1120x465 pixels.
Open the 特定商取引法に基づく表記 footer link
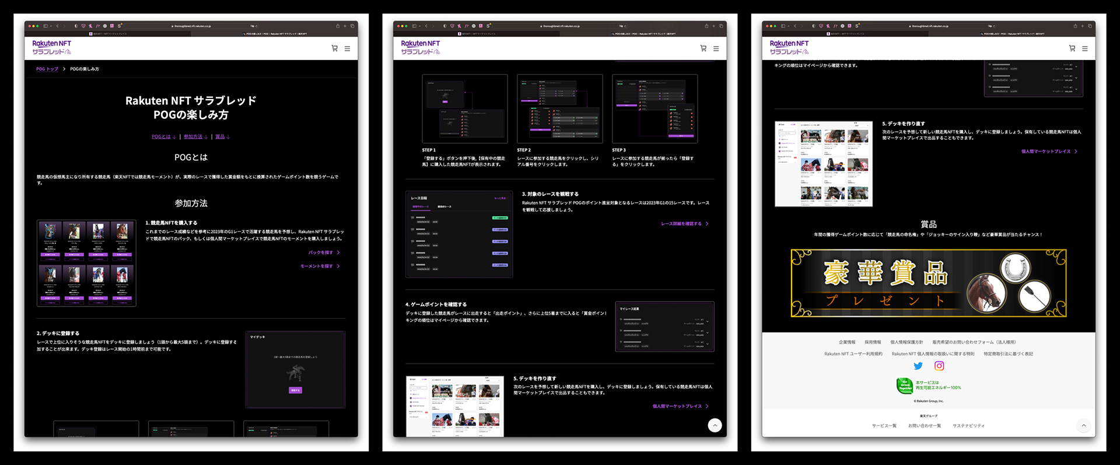tap(1008, 354)
